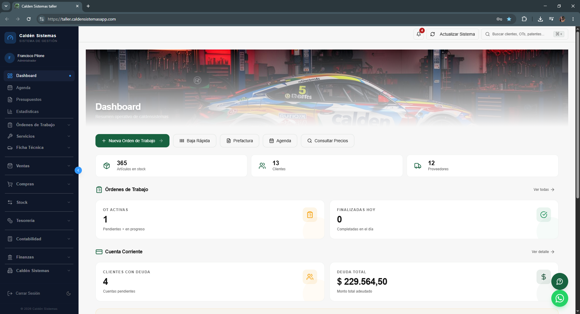Viewport: 580px width, 314px height.
Task: Open the WhatsApp floating chat button
Action: click(x=559, y=298)
